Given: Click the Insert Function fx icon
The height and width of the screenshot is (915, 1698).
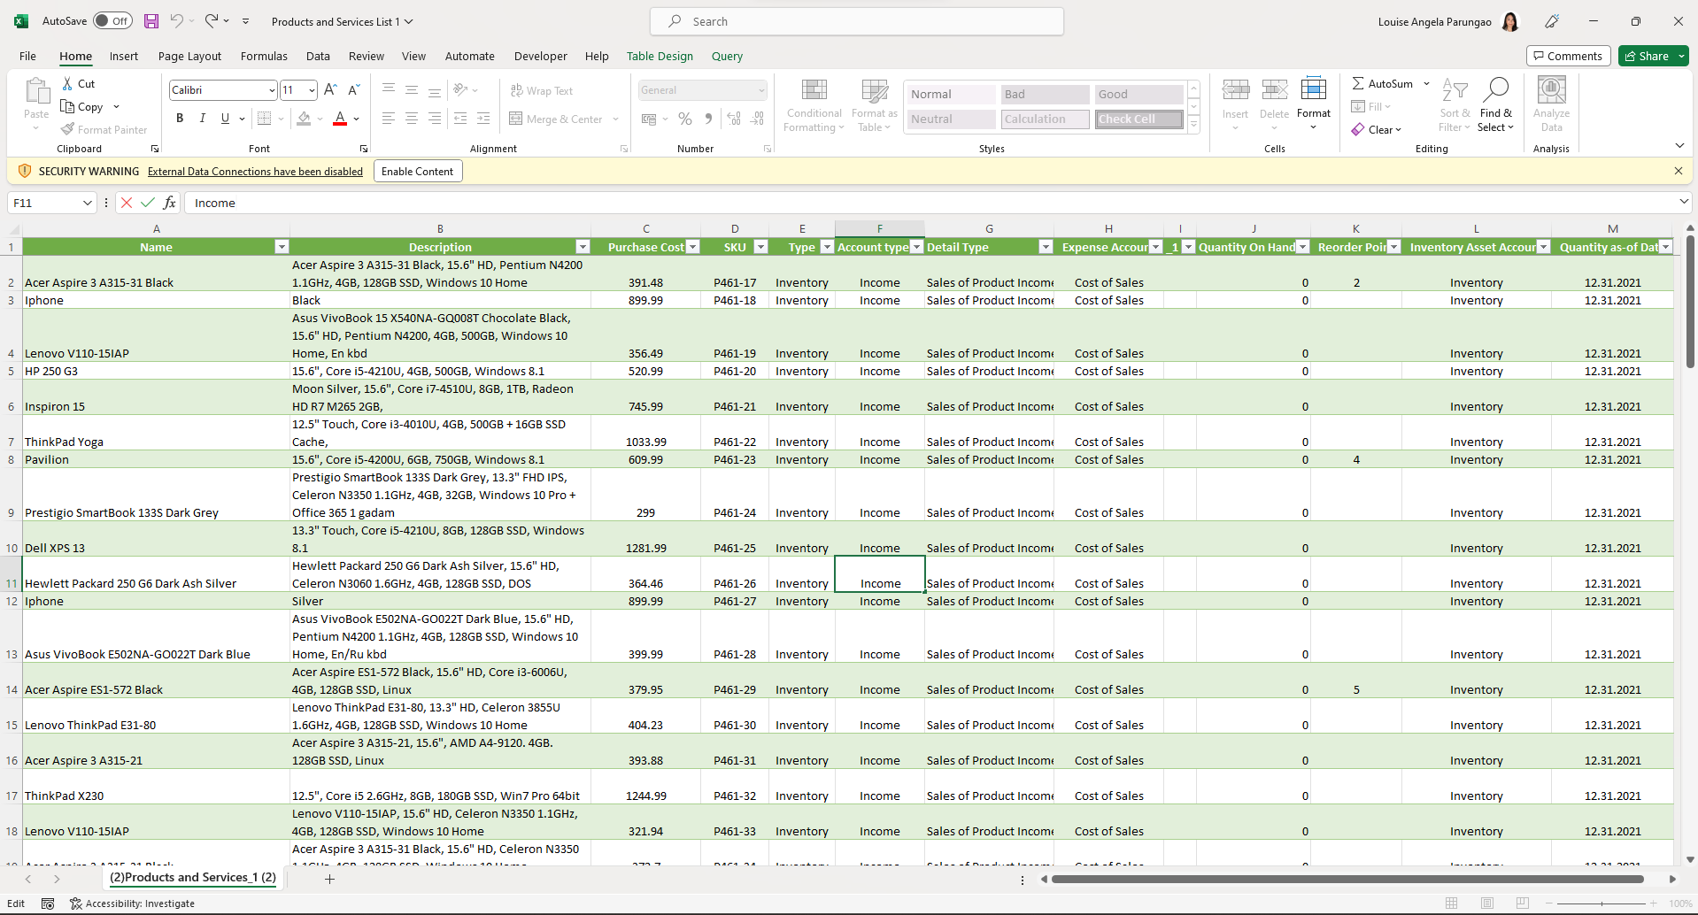Looking at the screenshot, I should [170, 203].
